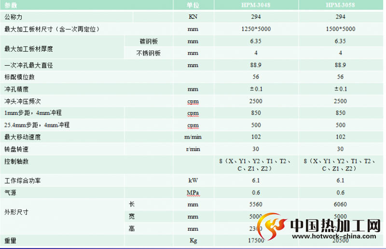Click the 碳钢板 sub-label
This screenshot has height=249, width=386.
pyautogui.click(x=149, y=41)
